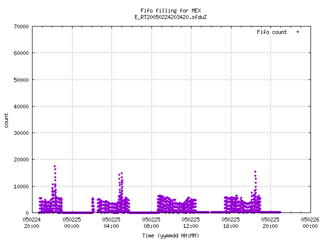Click the '050226 00:00' x-axis label
Viewport: 320px width, 240px height.
click(x=310, y=223)
